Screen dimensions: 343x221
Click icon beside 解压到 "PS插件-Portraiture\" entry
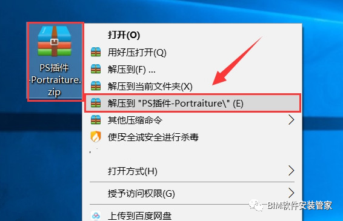pyautogui.click(x=96, y=103)
